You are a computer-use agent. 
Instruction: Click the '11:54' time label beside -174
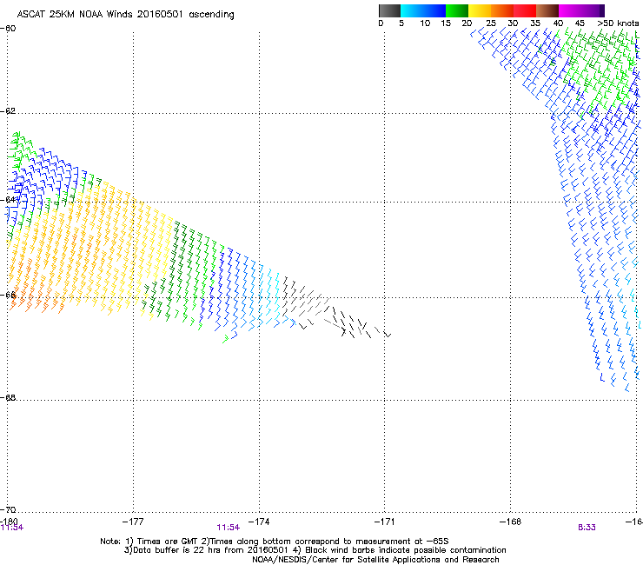click(x=229, y=528)
